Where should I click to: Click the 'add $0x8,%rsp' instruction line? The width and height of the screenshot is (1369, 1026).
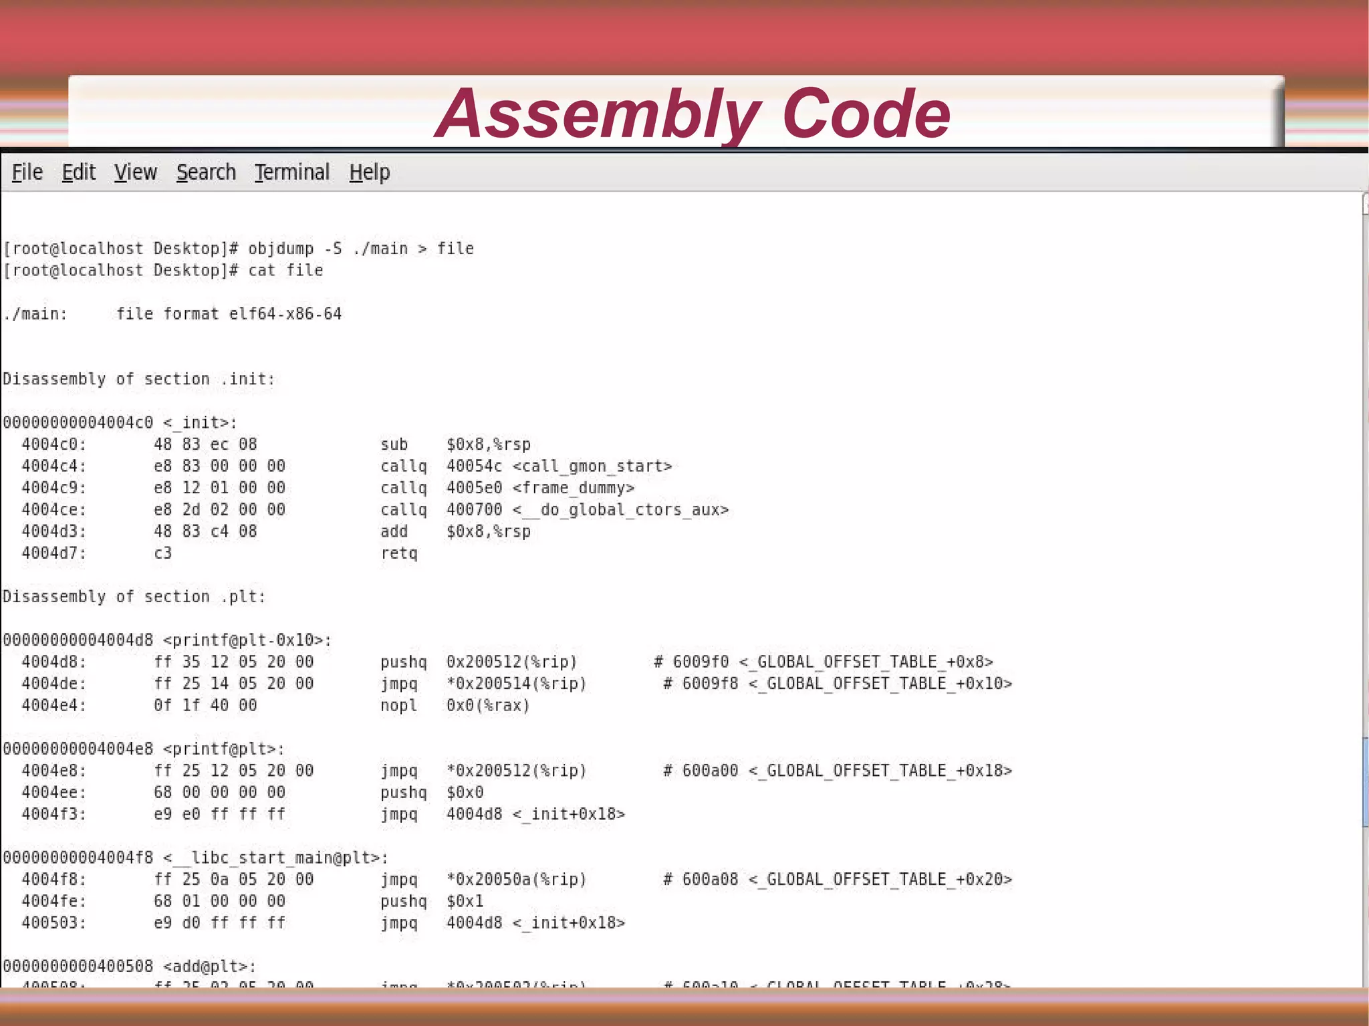pos(455,531)
